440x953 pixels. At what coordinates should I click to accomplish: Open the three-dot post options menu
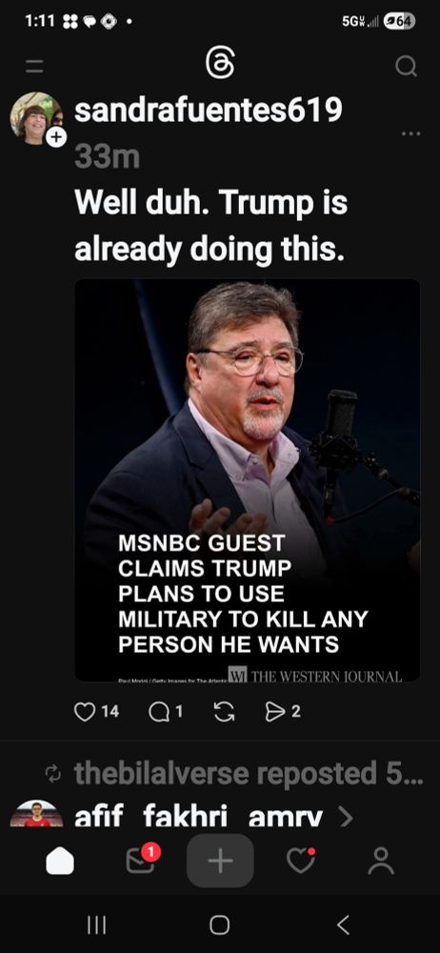410,133
